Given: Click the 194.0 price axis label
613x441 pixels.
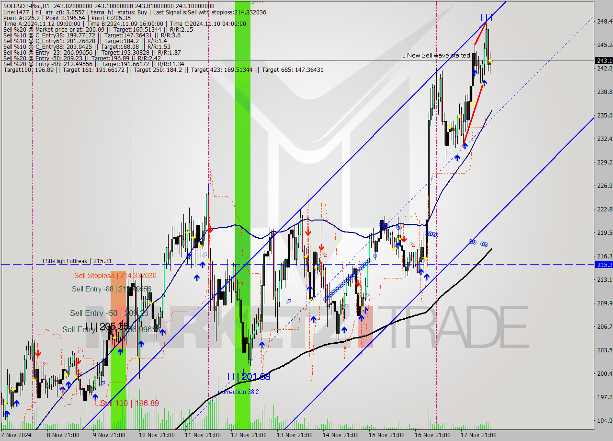Looking at the screenshot, I should (604, 420).
